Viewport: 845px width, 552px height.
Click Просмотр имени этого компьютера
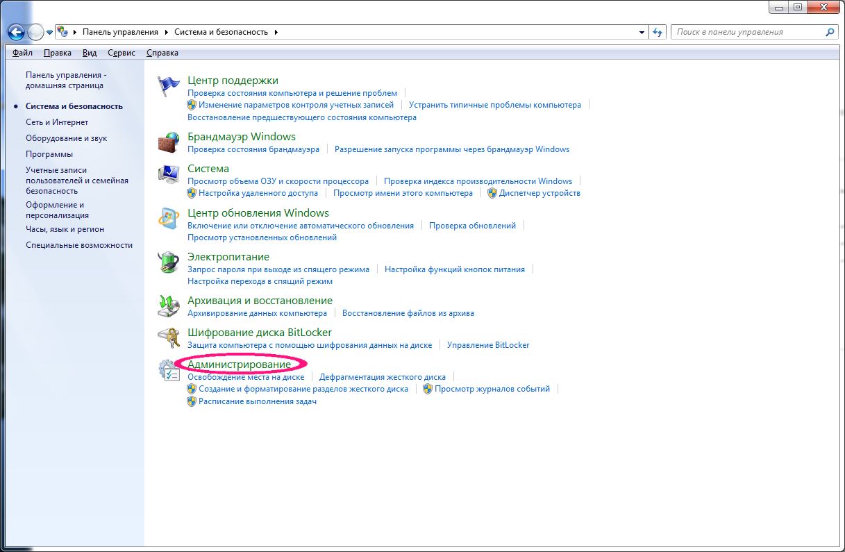click(403, 193)
